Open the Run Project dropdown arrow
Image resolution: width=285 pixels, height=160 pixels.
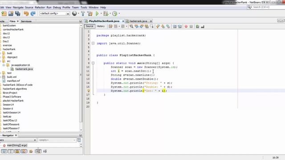(101, 14)
